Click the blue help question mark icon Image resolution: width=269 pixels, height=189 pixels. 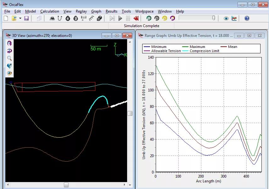247,19
